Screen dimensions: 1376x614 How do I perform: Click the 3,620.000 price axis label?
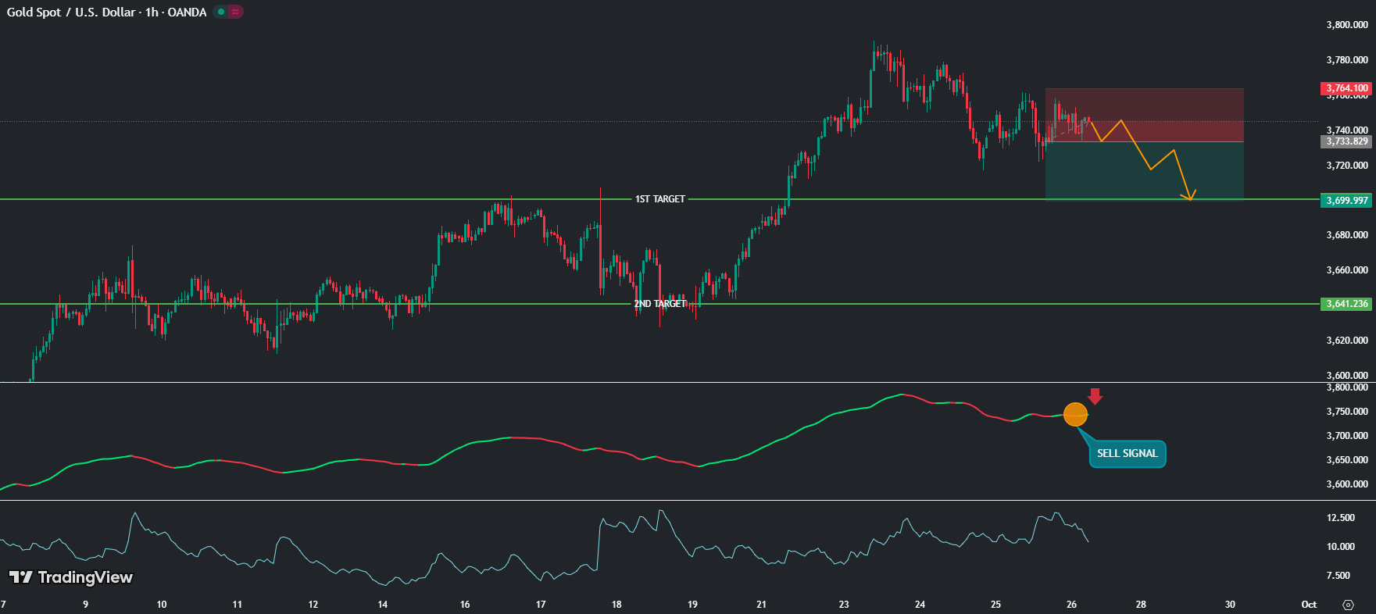(1347, 341)
